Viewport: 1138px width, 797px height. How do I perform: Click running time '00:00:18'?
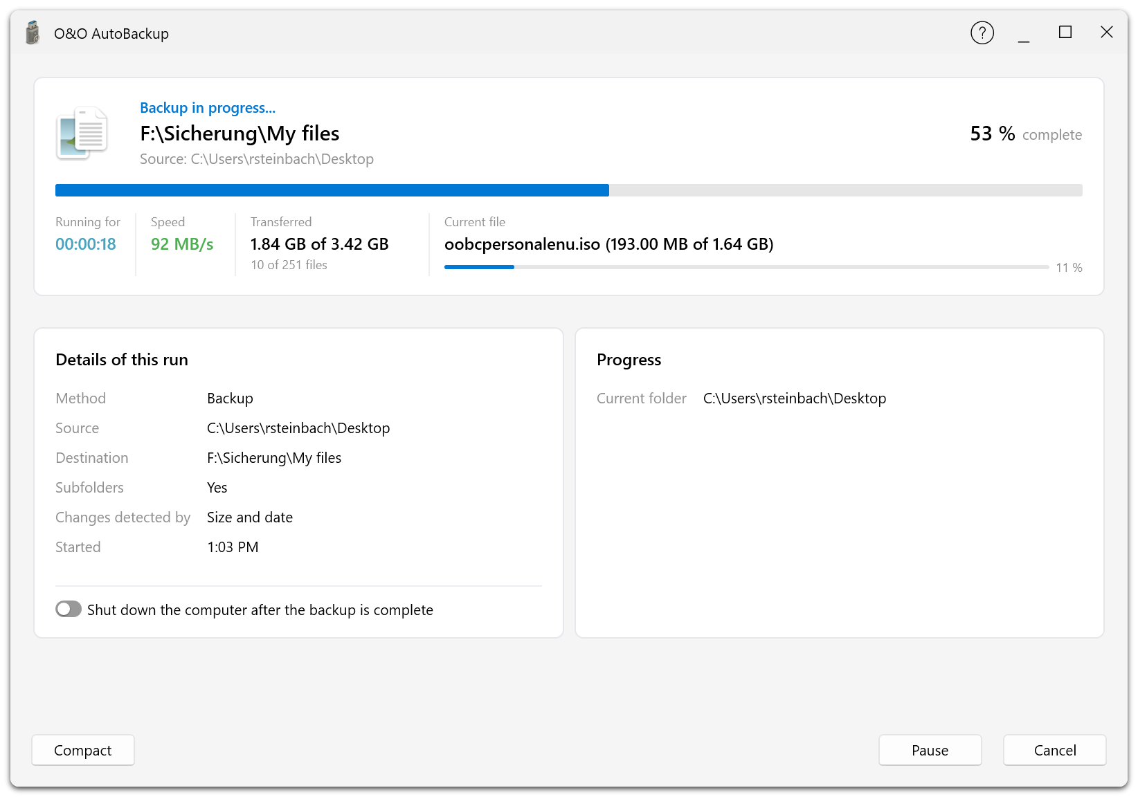(86, 244)
